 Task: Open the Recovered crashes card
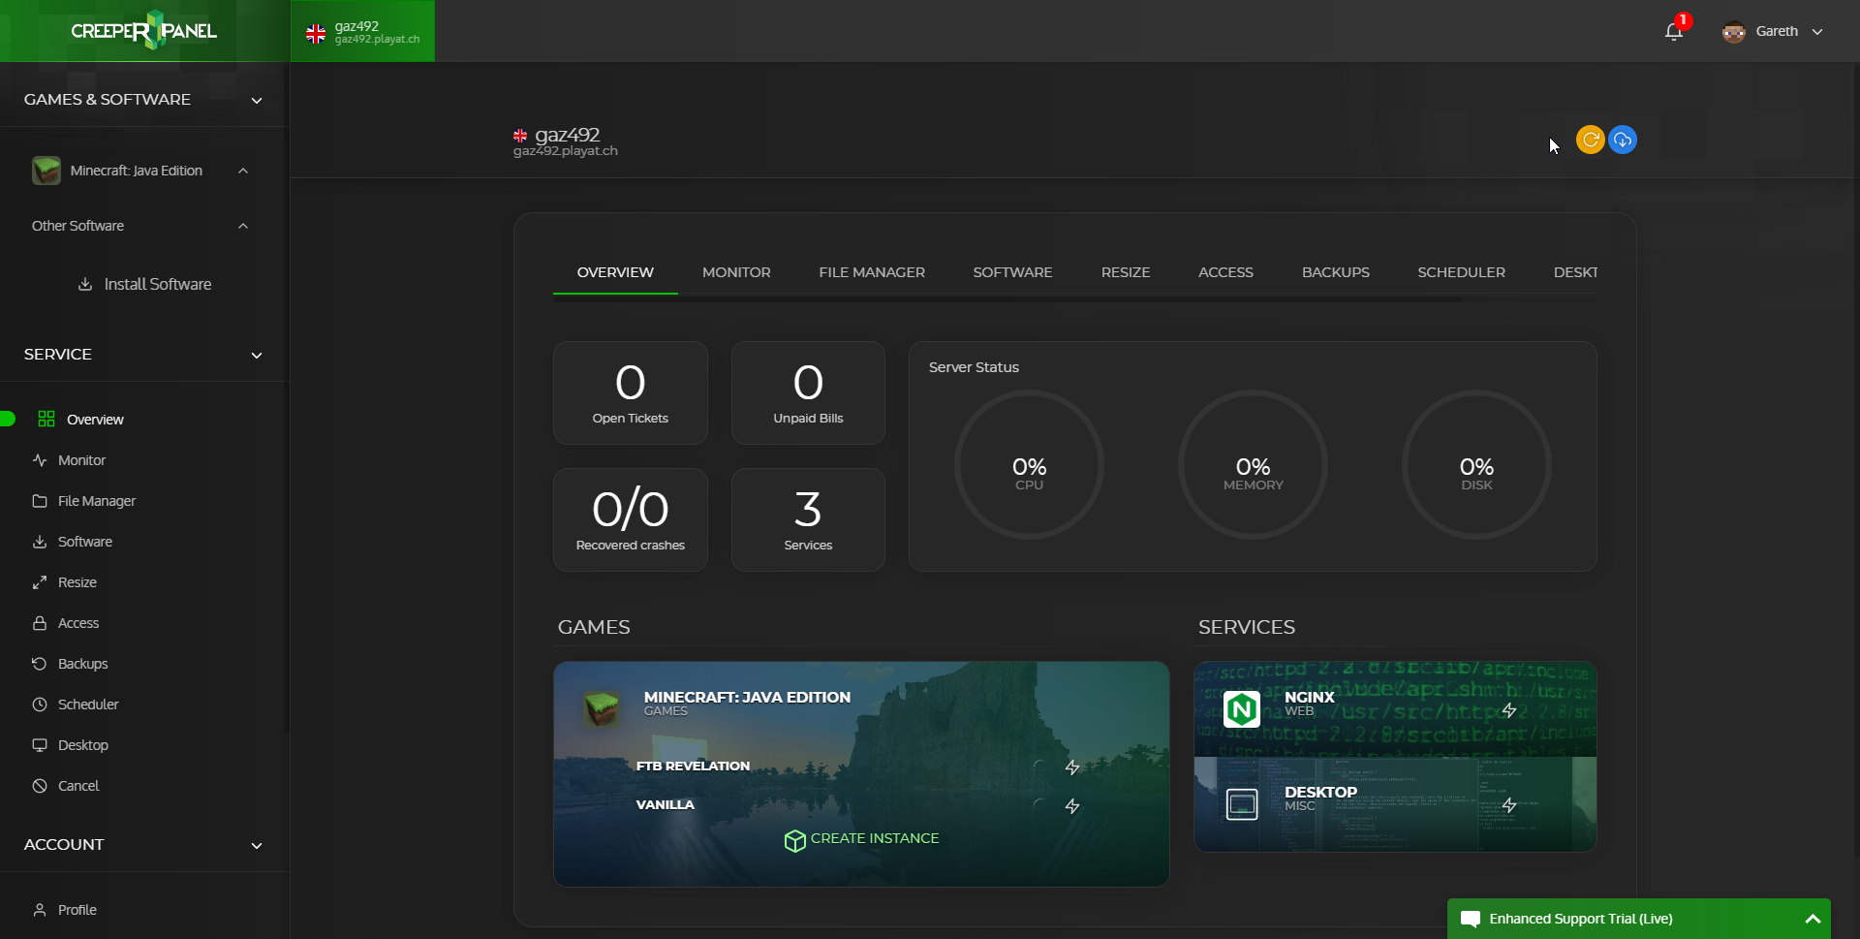click(631, 519)
